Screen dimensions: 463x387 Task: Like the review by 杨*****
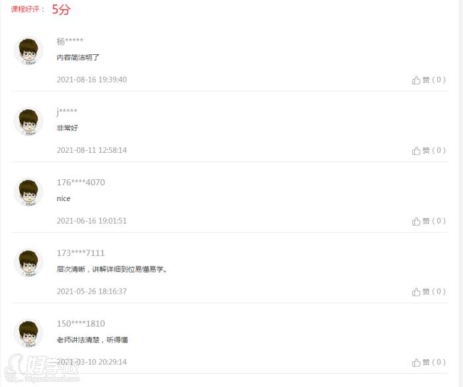[x=429, y=80]
